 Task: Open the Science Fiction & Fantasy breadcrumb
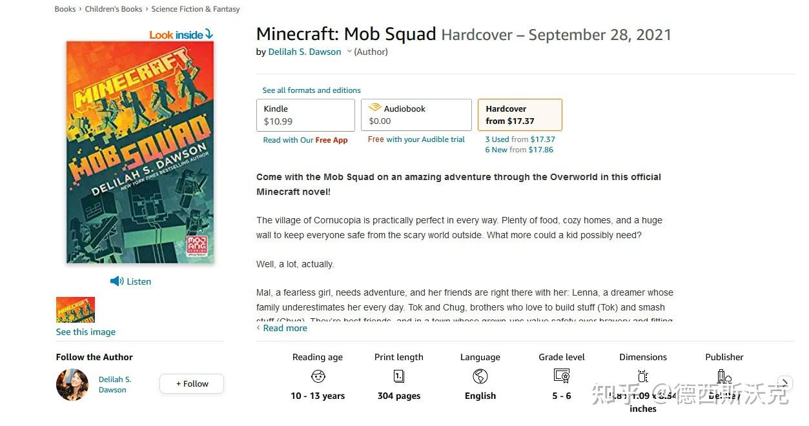coord(195,8)
